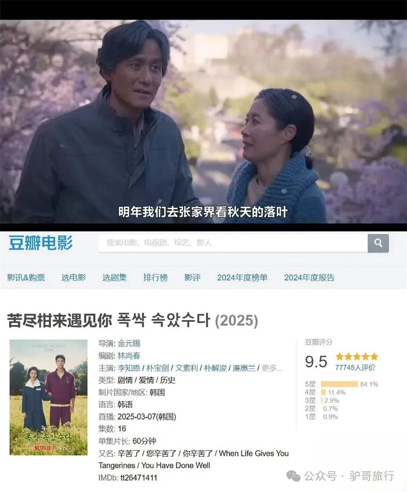This screenshot has width=407, height=492.
Task: Focus the movie search input field
Action: pos(233,243)
